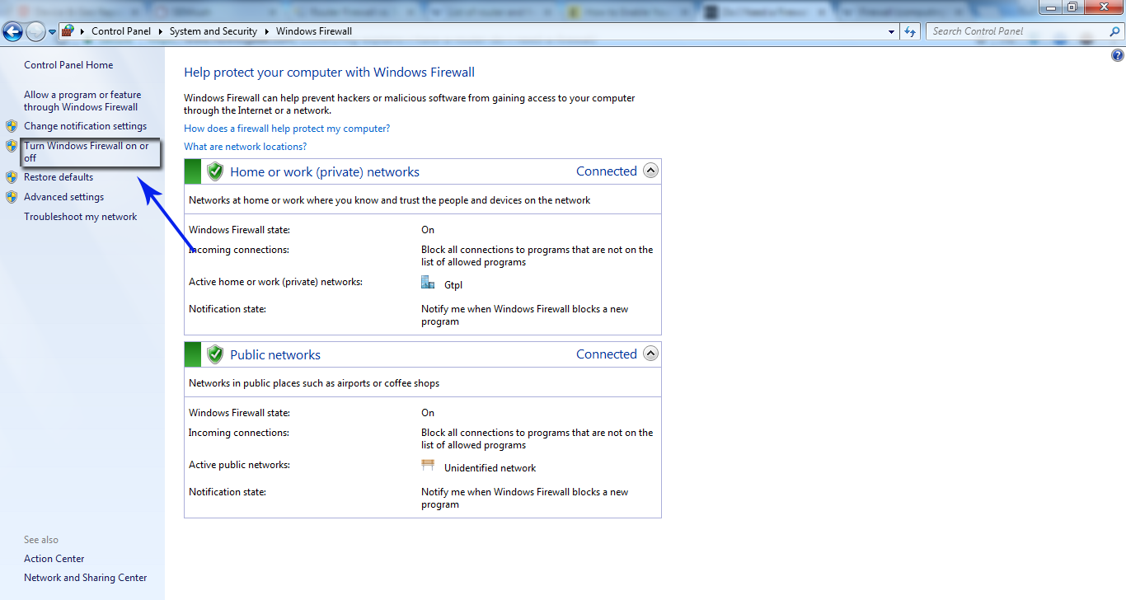
Task: Click Connected status for Public networks
Action: [607, 354]
